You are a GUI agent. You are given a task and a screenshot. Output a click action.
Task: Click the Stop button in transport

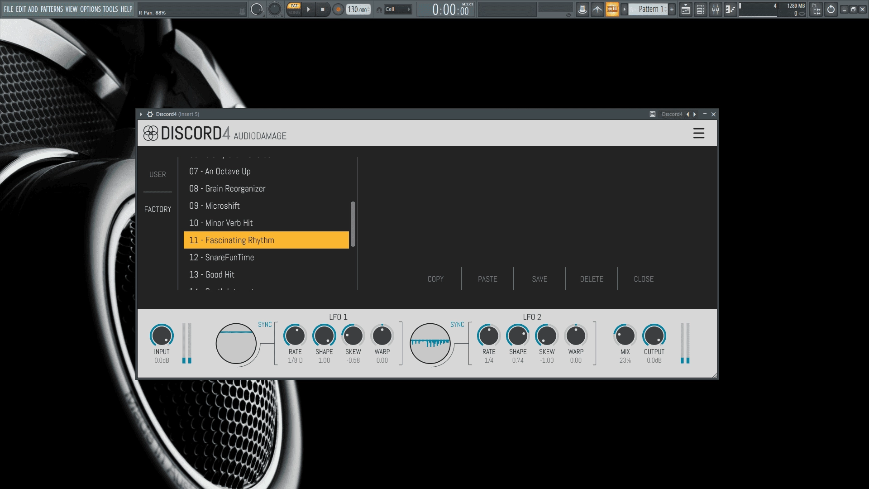(x=322, y=9)
